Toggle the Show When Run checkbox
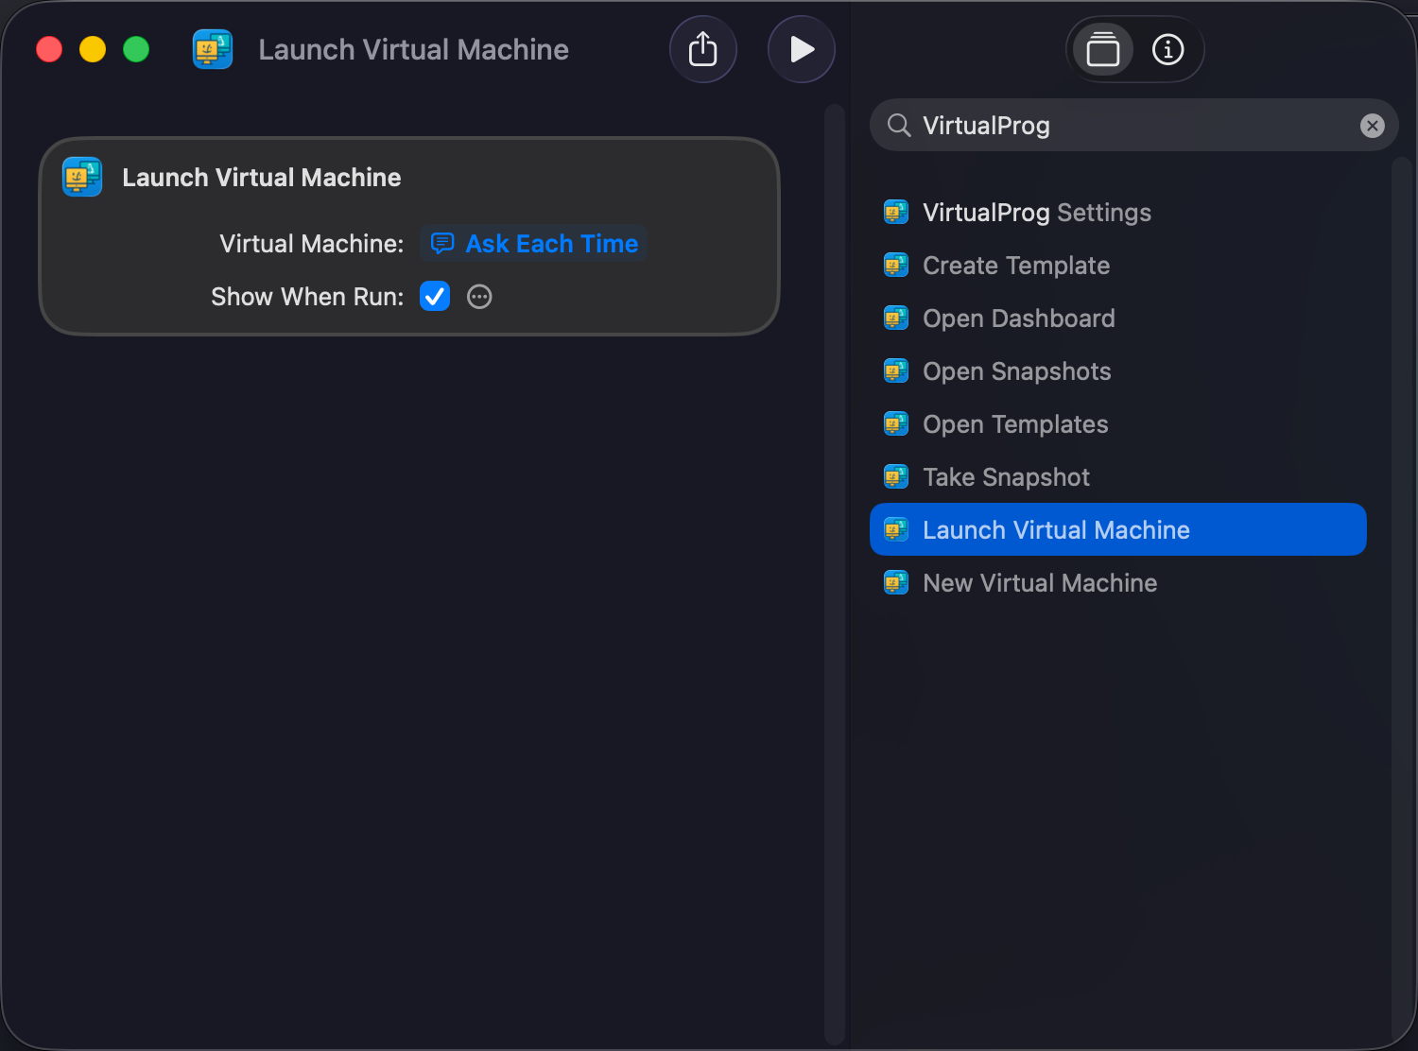 tap(434, 296)
